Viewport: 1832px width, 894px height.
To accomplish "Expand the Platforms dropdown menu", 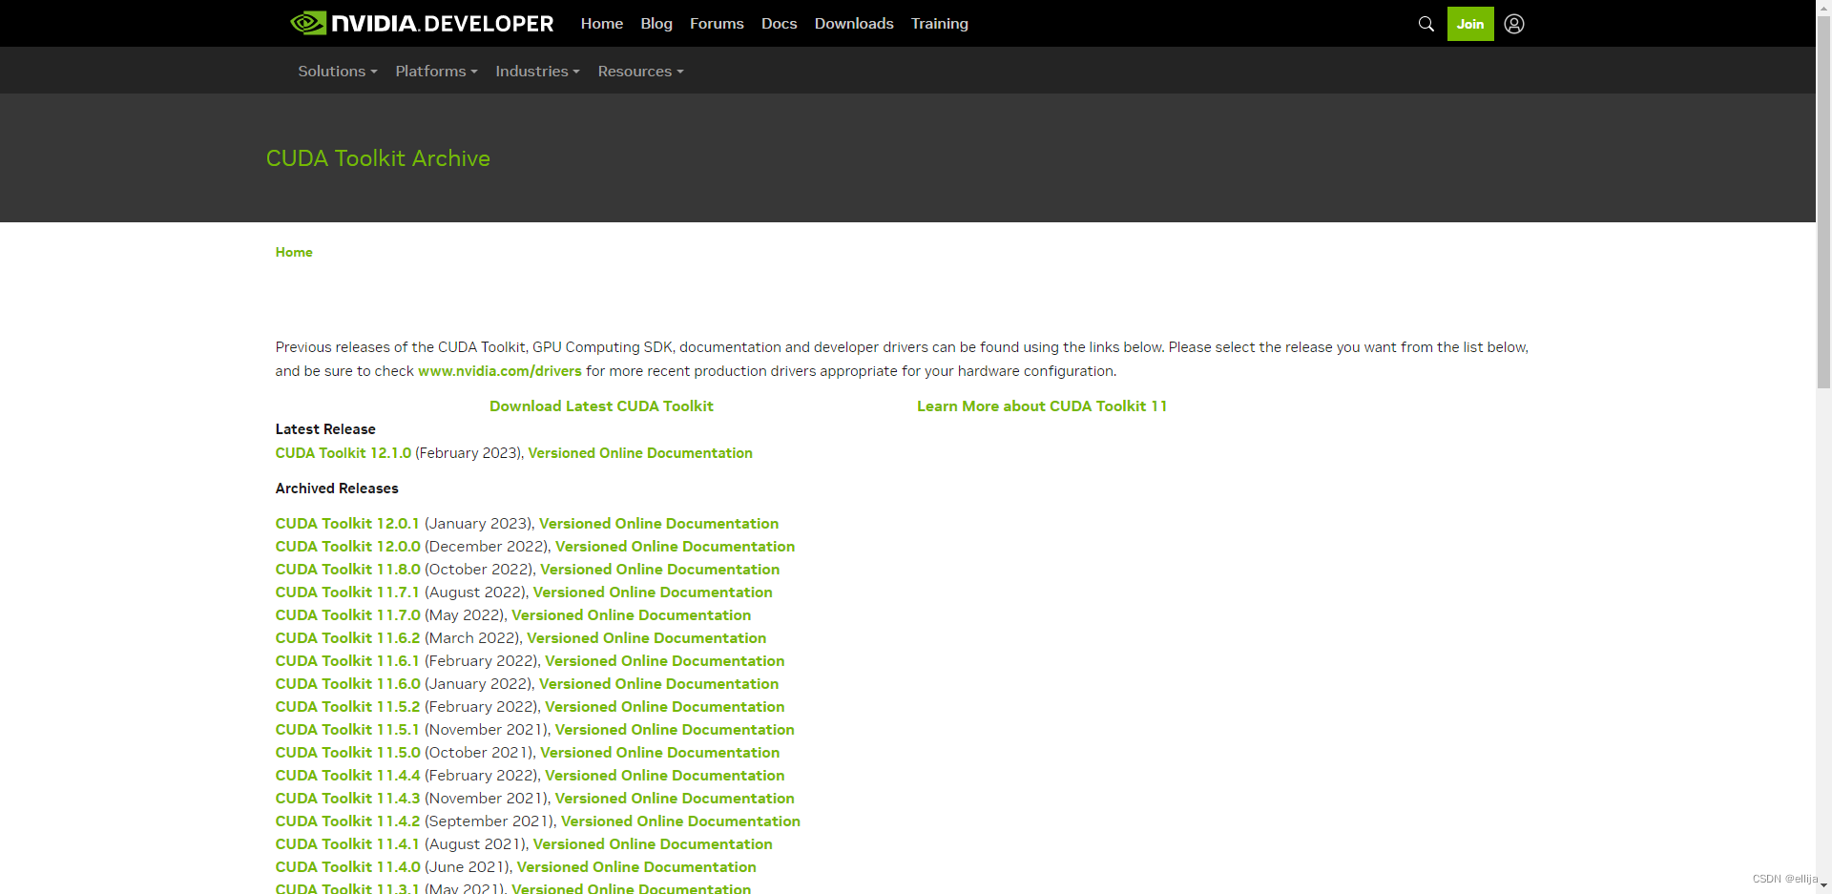I will pos(436,72).
